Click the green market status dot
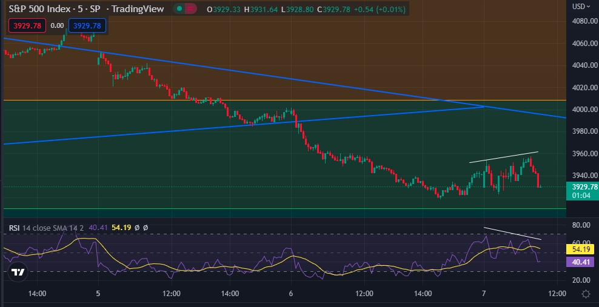Viewport: 599px width, 307px height. (x=179, y=8)
